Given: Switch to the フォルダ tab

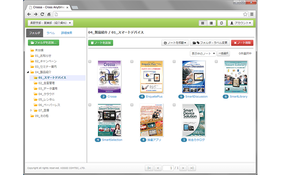Looking at the screenshot, I should (x=34, y=33).
